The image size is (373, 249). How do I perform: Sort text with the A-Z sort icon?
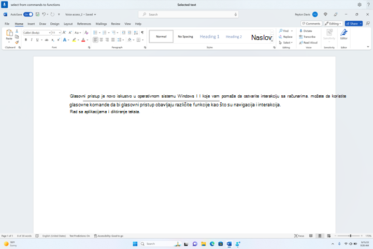(x=136, y=32)
